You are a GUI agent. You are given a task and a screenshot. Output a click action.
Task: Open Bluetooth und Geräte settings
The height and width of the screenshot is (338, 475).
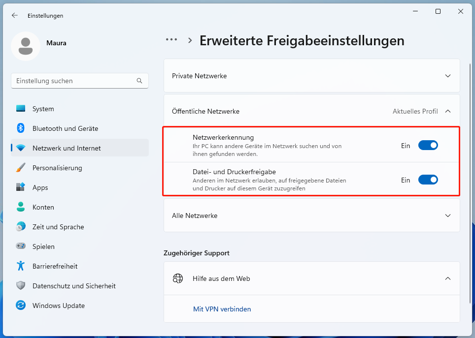(x=22, y=128)
